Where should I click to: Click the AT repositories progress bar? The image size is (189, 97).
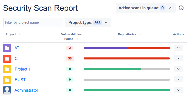click(127, 48)
